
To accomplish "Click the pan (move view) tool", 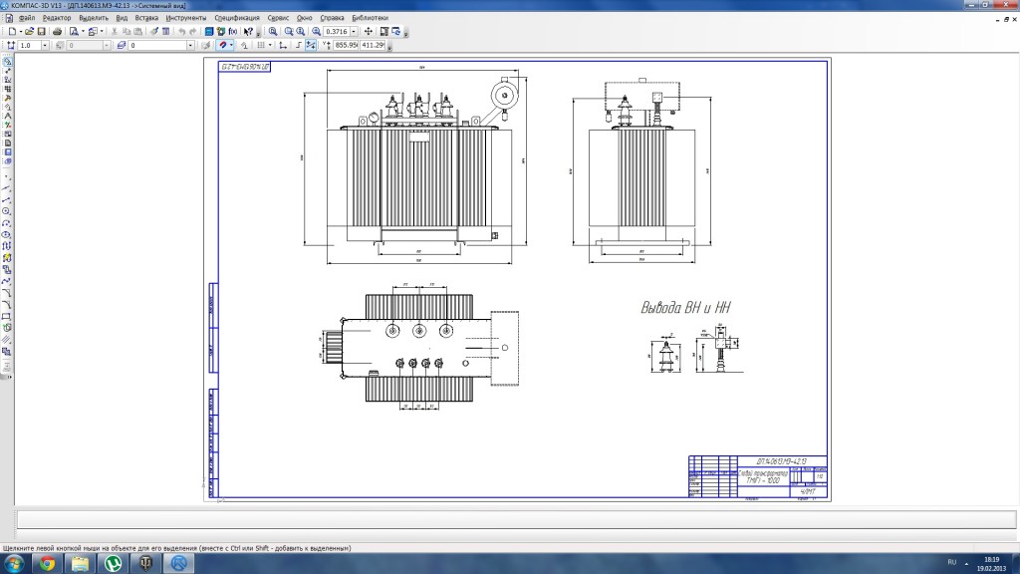I will [x=369, y=31].
